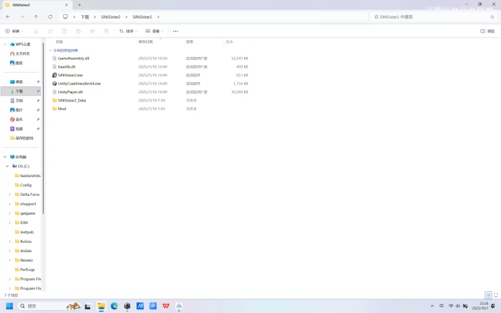Collapse the 今年的早些时候 group
501x313 pixels.
point(50,50)
